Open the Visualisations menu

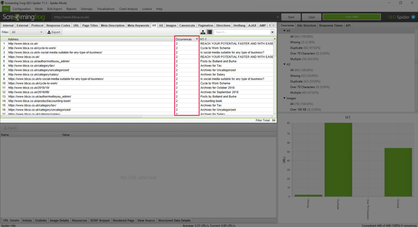106,9
